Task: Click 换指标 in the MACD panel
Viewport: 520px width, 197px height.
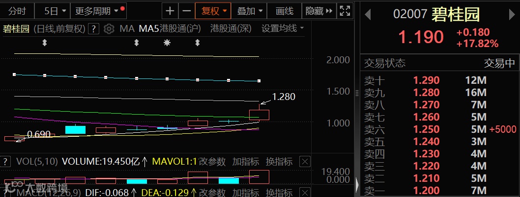Action: click(x=279, y=193)
